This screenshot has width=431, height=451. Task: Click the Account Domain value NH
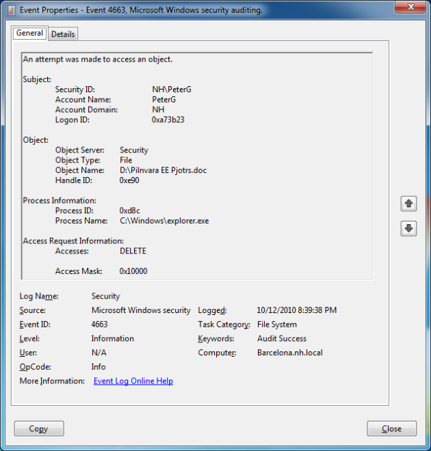[158, 109]
